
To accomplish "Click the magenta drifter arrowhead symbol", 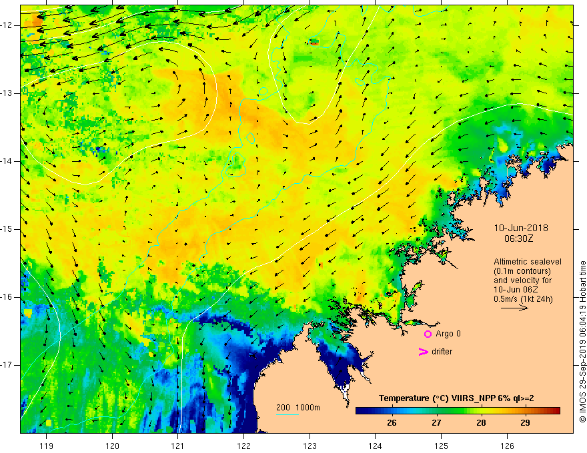I will click(423, 352).
